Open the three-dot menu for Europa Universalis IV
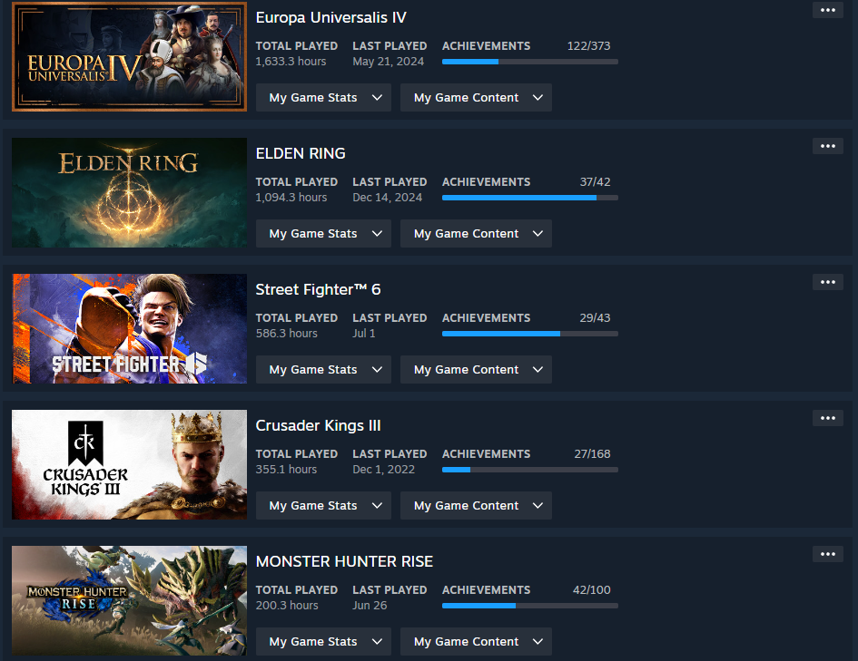This screenshot has height=661, width=858. (x=827, y=10)
